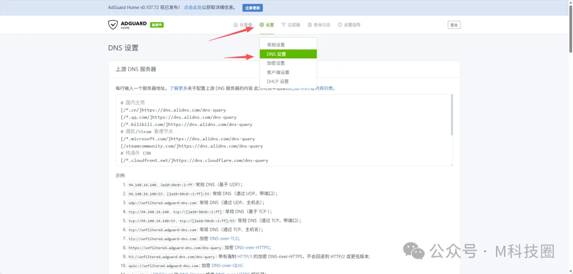
Task: Click the upstream textarea inner scrollbar
Action: coord(452,115)
